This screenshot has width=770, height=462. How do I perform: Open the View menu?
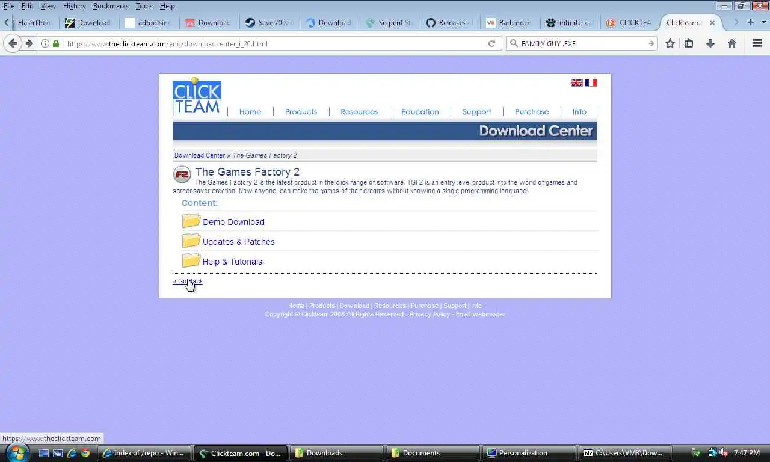click(48, 6)
